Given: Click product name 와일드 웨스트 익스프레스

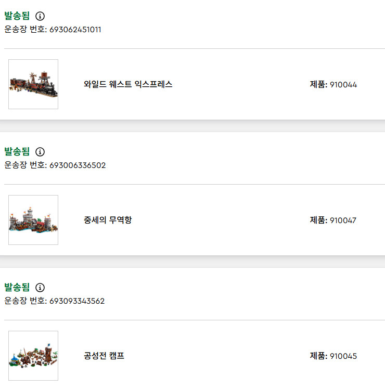Looking at the screenshot, I should 128,84.
